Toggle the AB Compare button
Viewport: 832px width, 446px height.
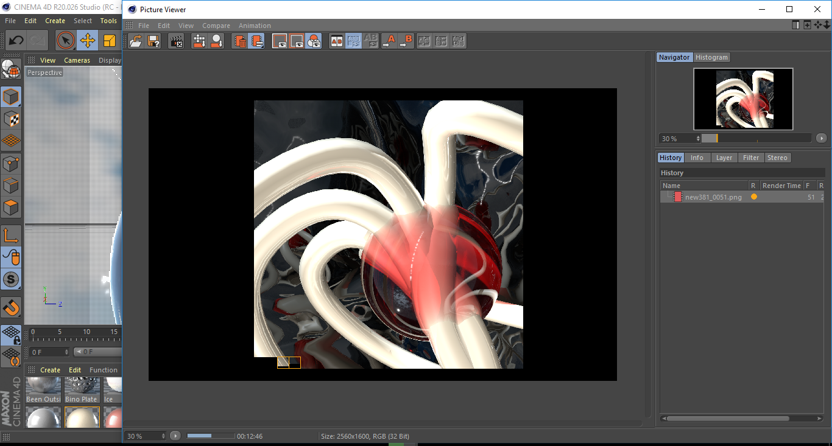(336, 41)
